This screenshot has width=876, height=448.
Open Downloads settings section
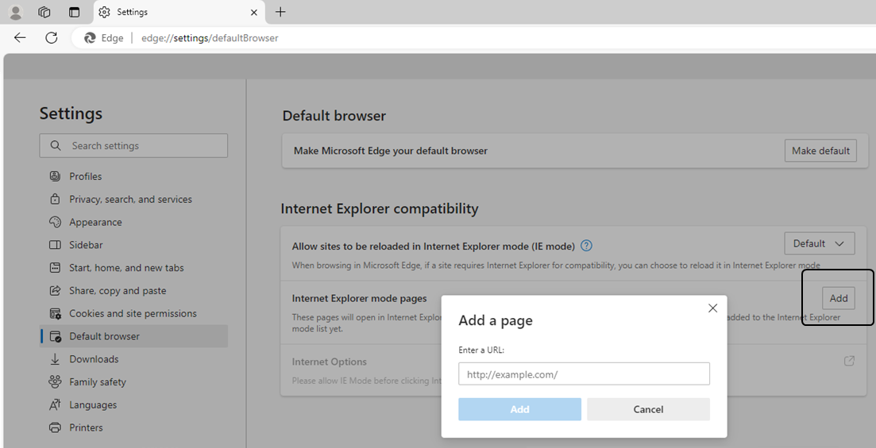pos(95,359)
